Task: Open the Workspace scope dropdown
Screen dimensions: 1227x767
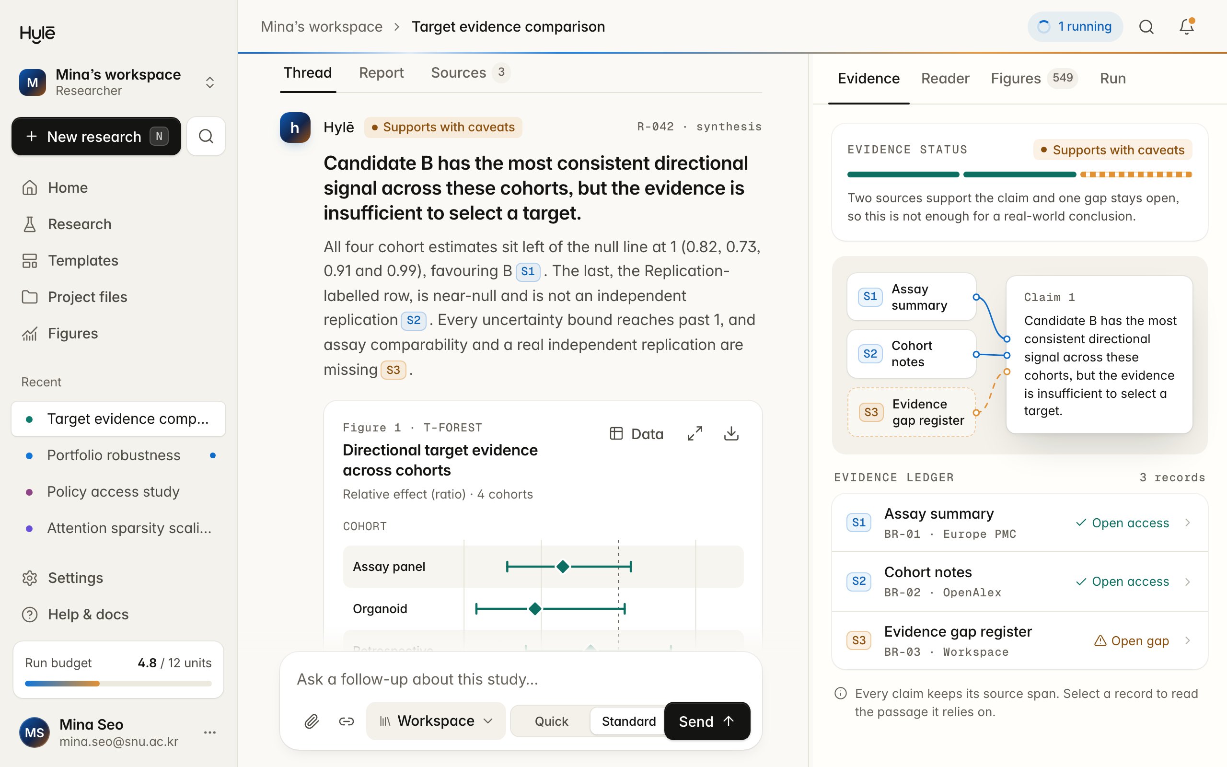Action: tap(436, 721)
